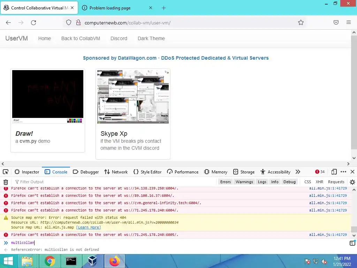
Task: Open File Explorer from taskbar
Action: click(x=27, y=261)
